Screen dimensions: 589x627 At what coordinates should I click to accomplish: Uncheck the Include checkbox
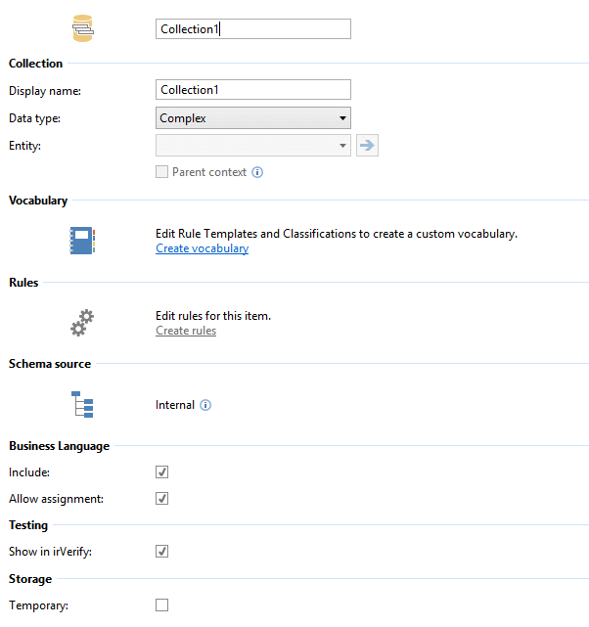tap(162, 471)
